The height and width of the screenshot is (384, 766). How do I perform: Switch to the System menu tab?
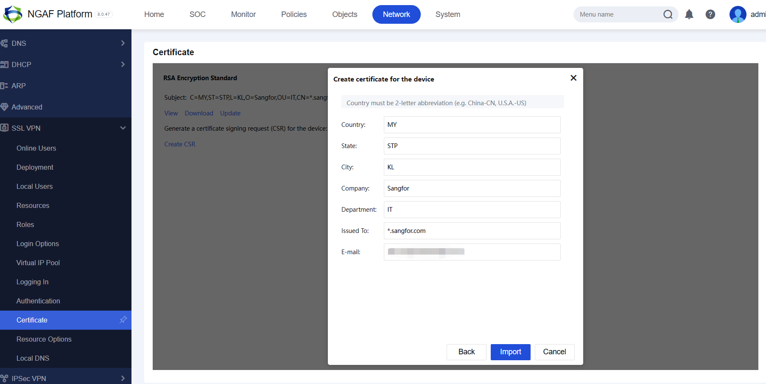[x=447, y=14]
